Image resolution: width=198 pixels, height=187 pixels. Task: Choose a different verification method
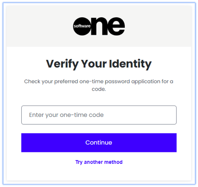99,162
